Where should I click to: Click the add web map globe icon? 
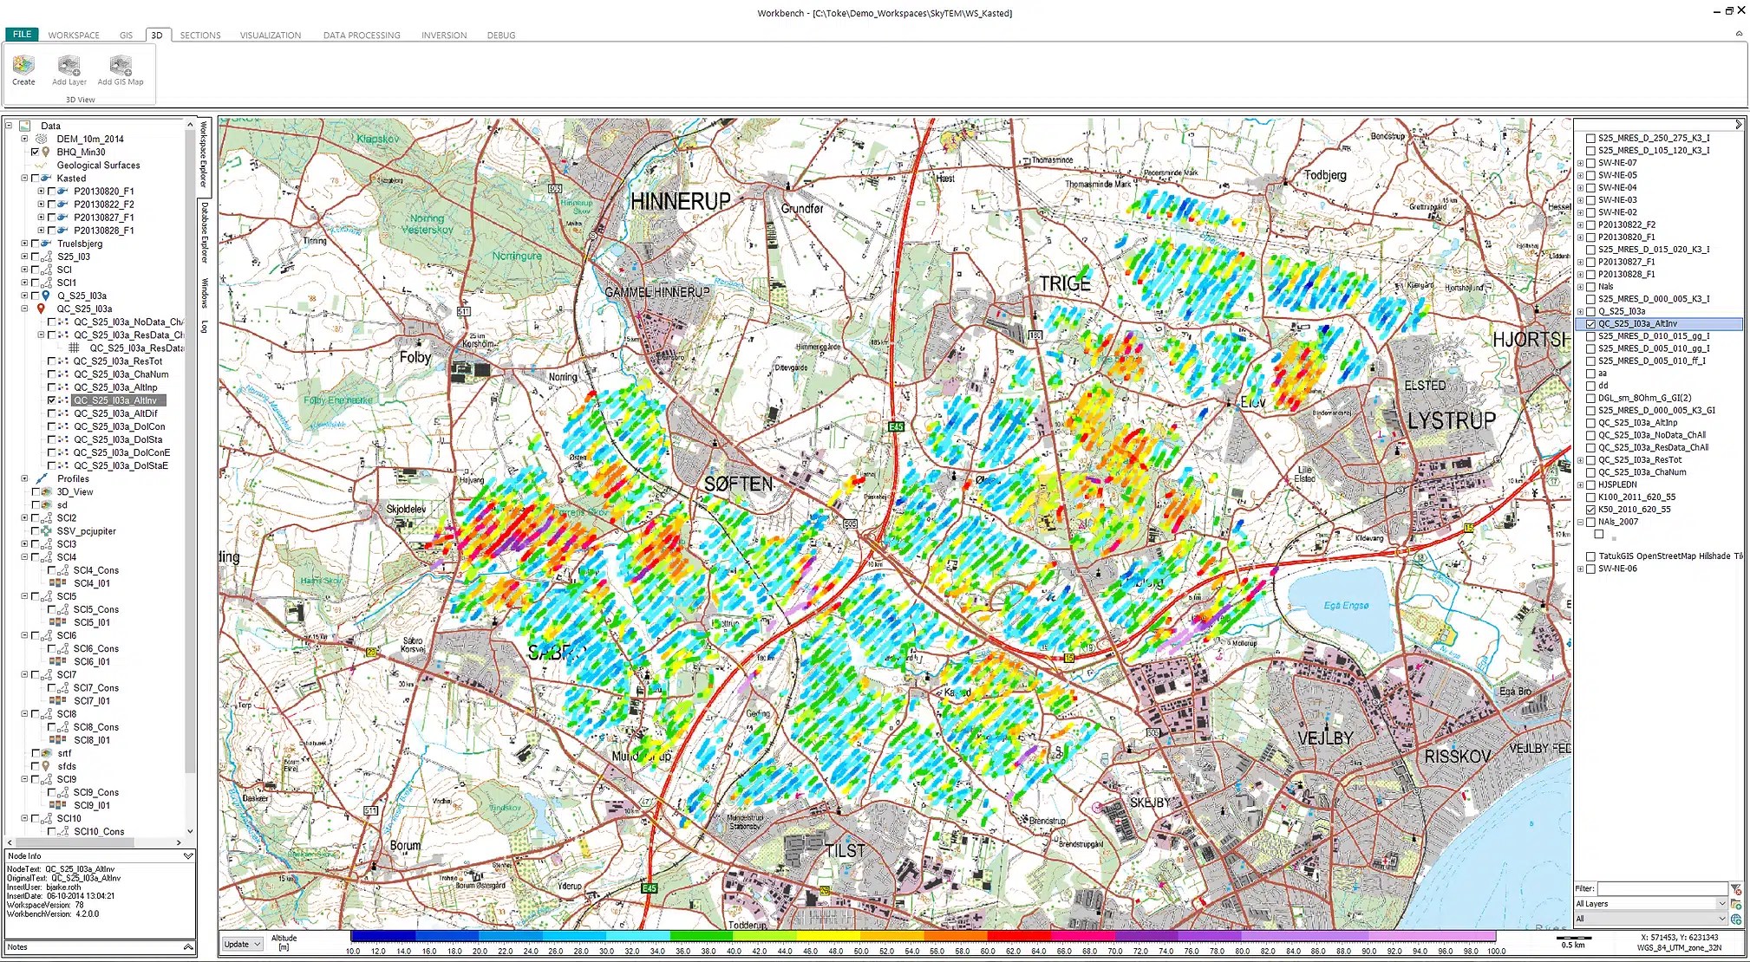tap(1735, 919)
